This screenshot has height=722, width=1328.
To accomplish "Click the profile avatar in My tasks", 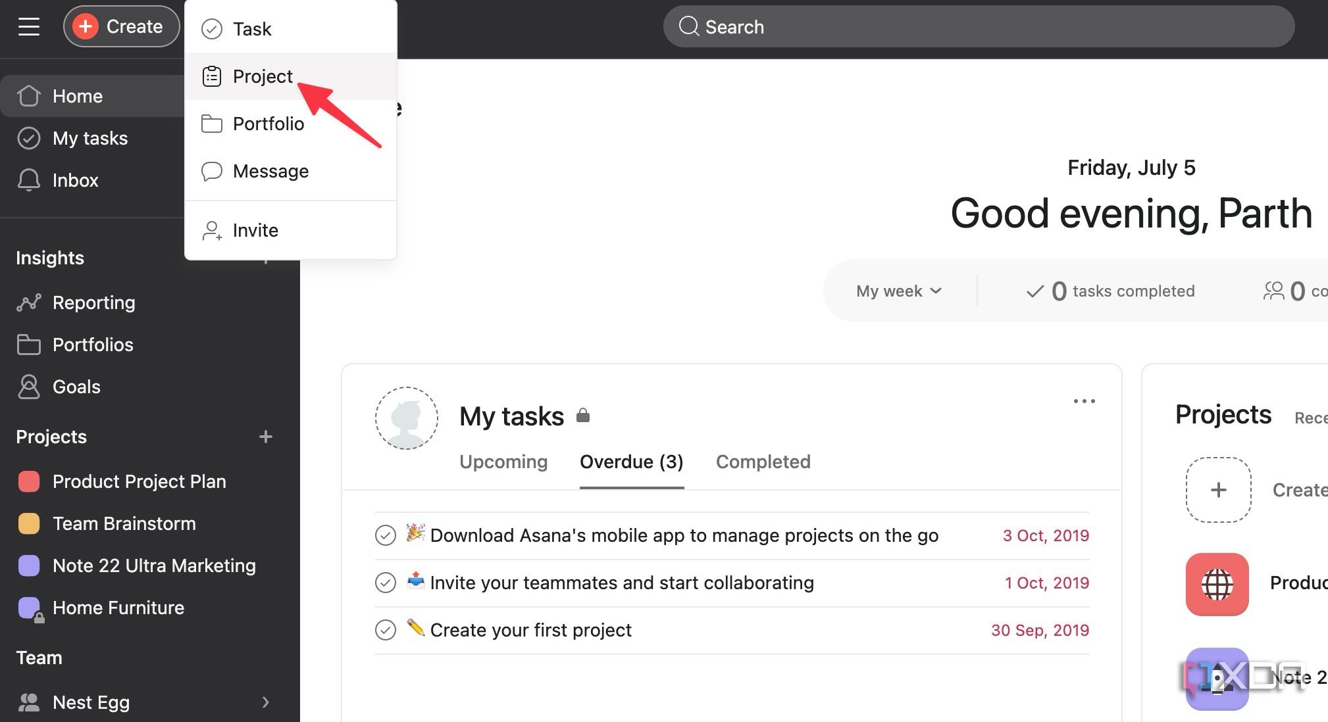I will [407, 418].
